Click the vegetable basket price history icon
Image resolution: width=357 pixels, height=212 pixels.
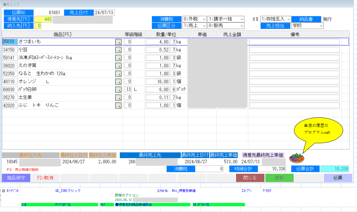coord(296,158)
